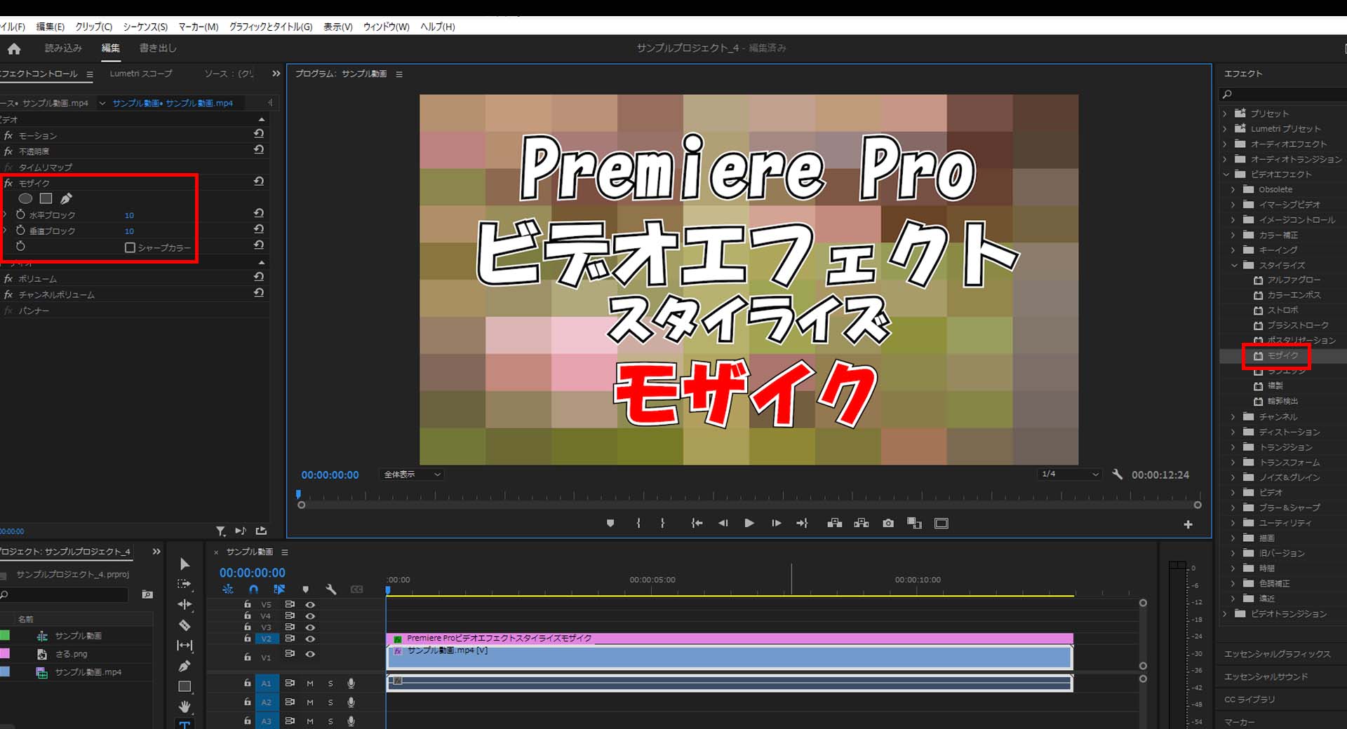Toggle V5 track lock
This screenshot has width=1347, height=729.
[x=247, y=604]
